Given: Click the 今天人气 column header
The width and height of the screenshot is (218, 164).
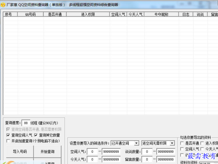Looking at the screenshot, I should tap(135, 14).
